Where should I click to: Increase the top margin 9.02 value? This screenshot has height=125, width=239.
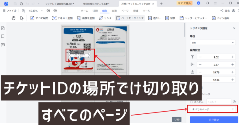(233, 57)
